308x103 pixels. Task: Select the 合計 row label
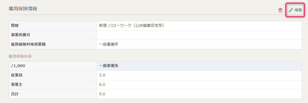15,94
